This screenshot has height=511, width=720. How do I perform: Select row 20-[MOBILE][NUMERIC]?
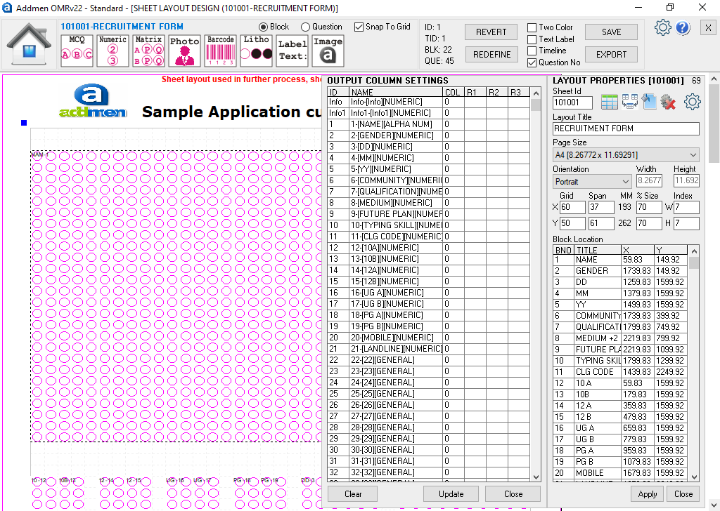(428, 338)
